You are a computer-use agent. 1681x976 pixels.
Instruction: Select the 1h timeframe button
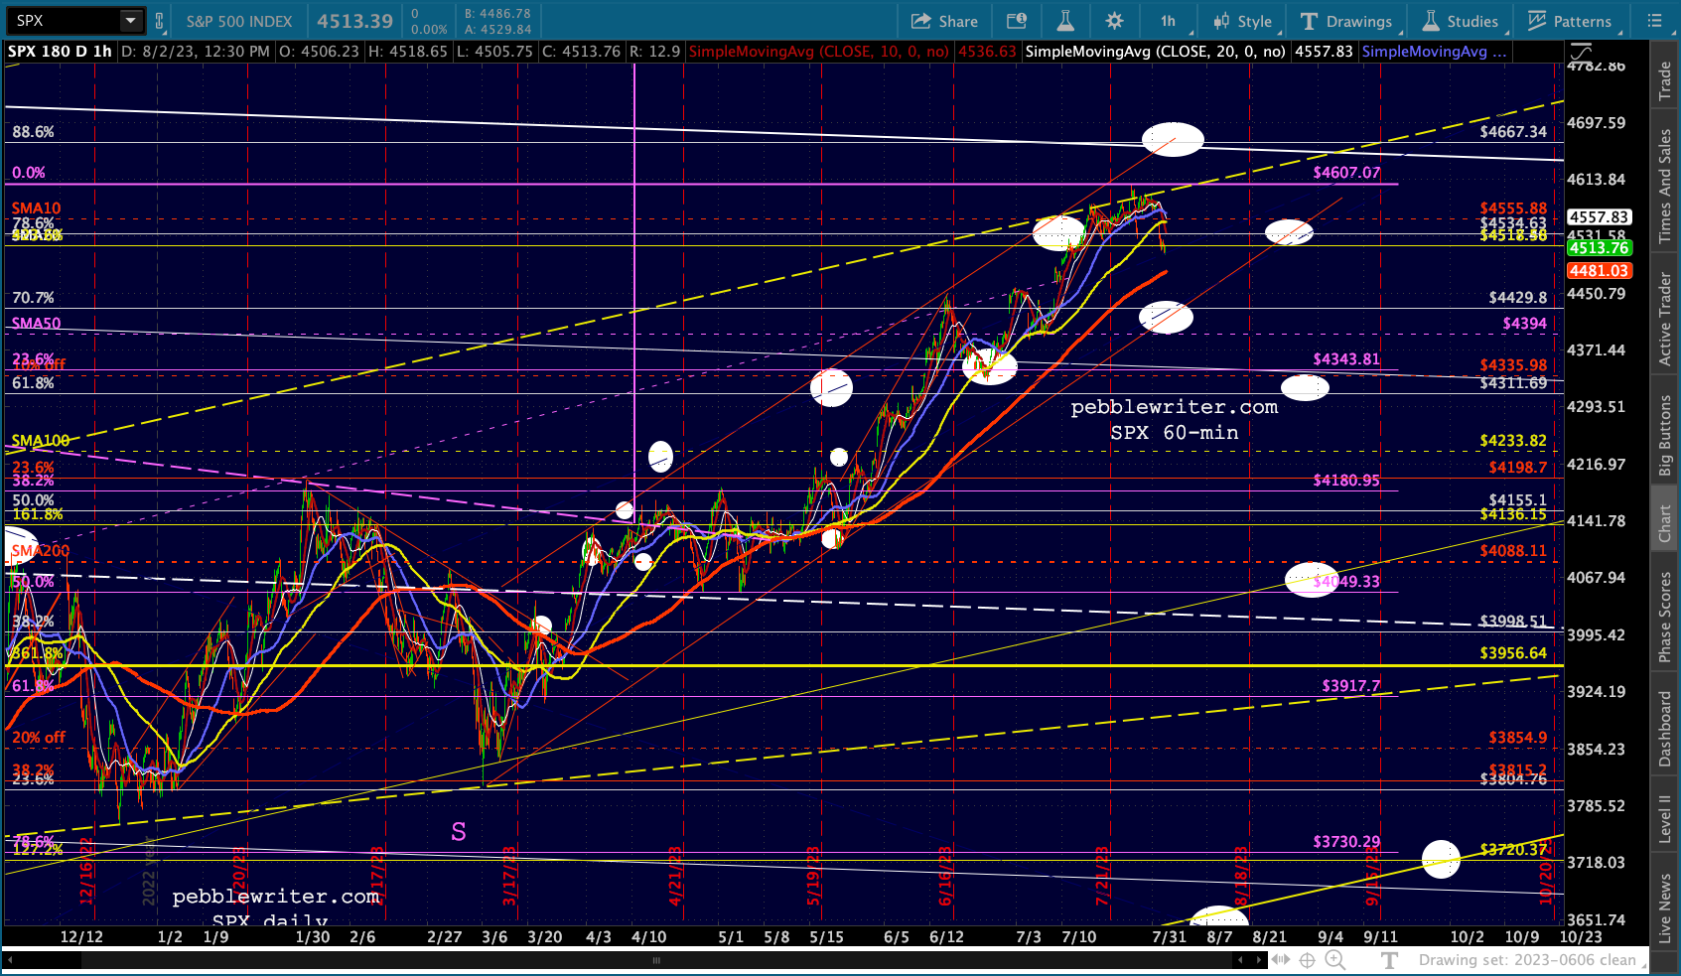(x=1168, y=21)
